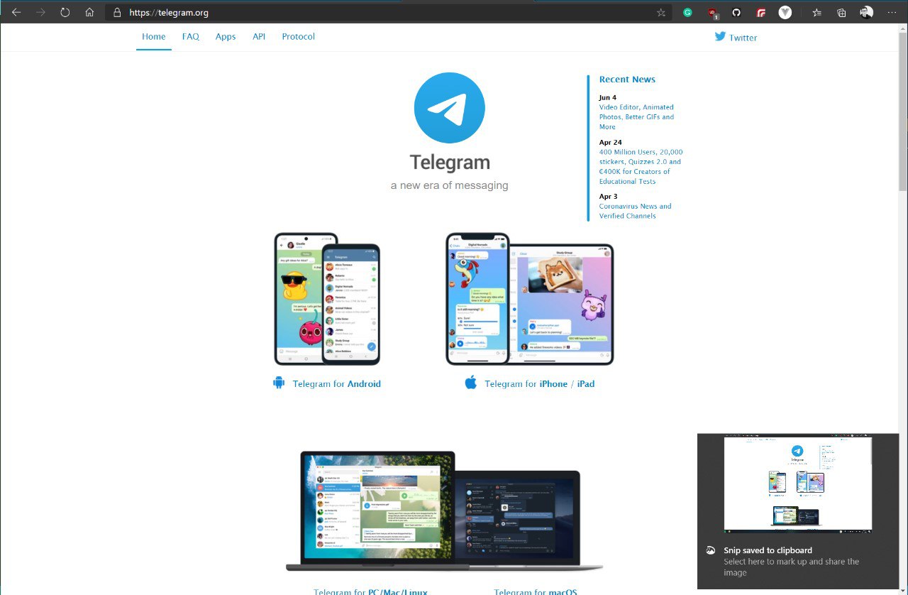The height and width of the screenshot is (595, 908).
Task: Open the API tab
Action: point(259,36)
